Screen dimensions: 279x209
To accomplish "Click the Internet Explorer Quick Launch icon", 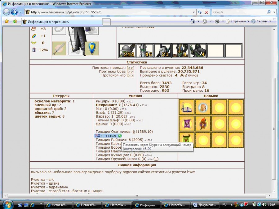I will 33,205.
